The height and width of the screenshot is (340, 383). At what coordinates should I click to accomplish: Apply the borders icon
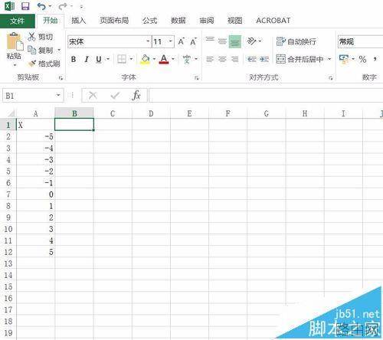[x=122, y=59]
